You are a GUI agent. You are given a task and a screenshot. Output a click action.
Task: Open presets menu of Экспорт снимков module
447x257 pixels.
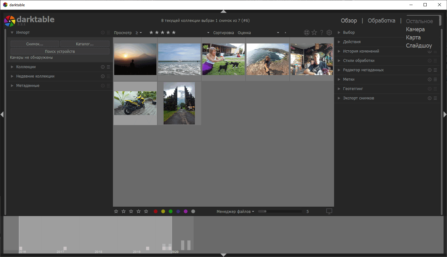pos(435,98)
